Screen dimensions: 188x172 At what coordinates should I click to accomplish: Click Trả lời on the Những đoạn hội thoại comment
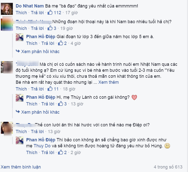click(37, 28)
